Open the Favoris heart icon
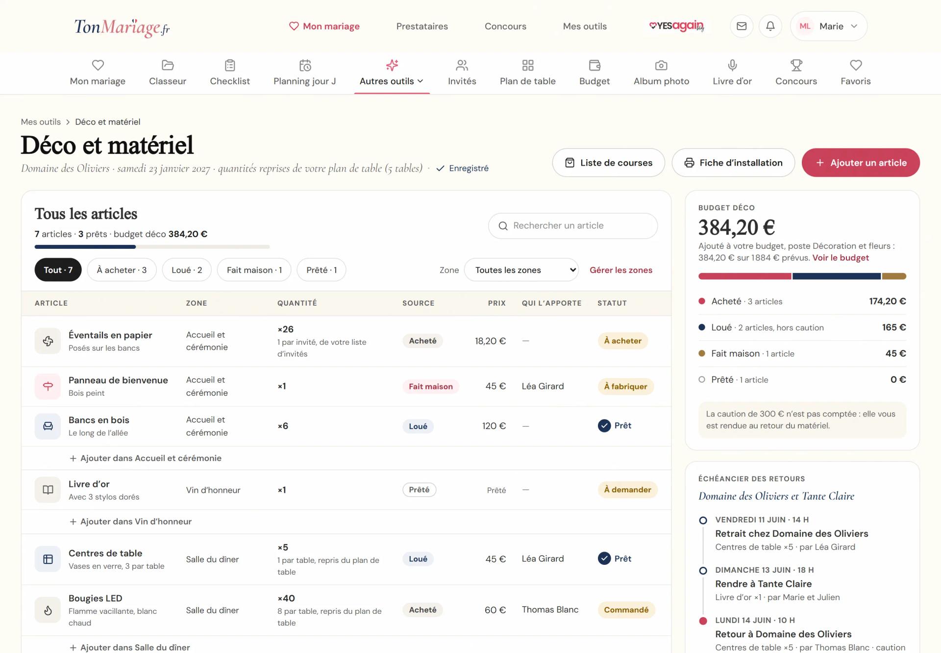This screenshot has height=653, width=941. 856,65
